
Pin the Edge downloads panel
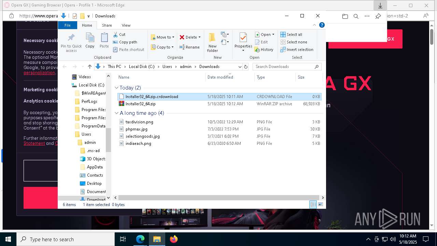click(378, 16)
